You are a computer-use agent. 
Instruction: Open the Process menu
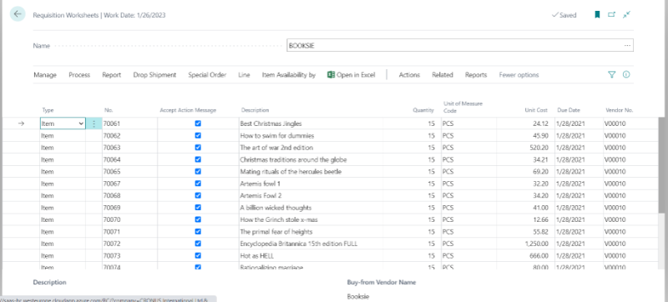tap(79, 75)
